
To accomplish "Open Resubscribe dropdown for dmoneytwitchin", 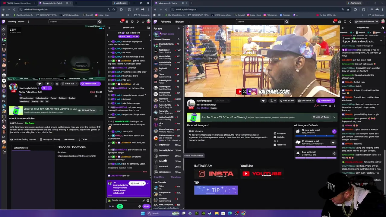I will 99,84.
